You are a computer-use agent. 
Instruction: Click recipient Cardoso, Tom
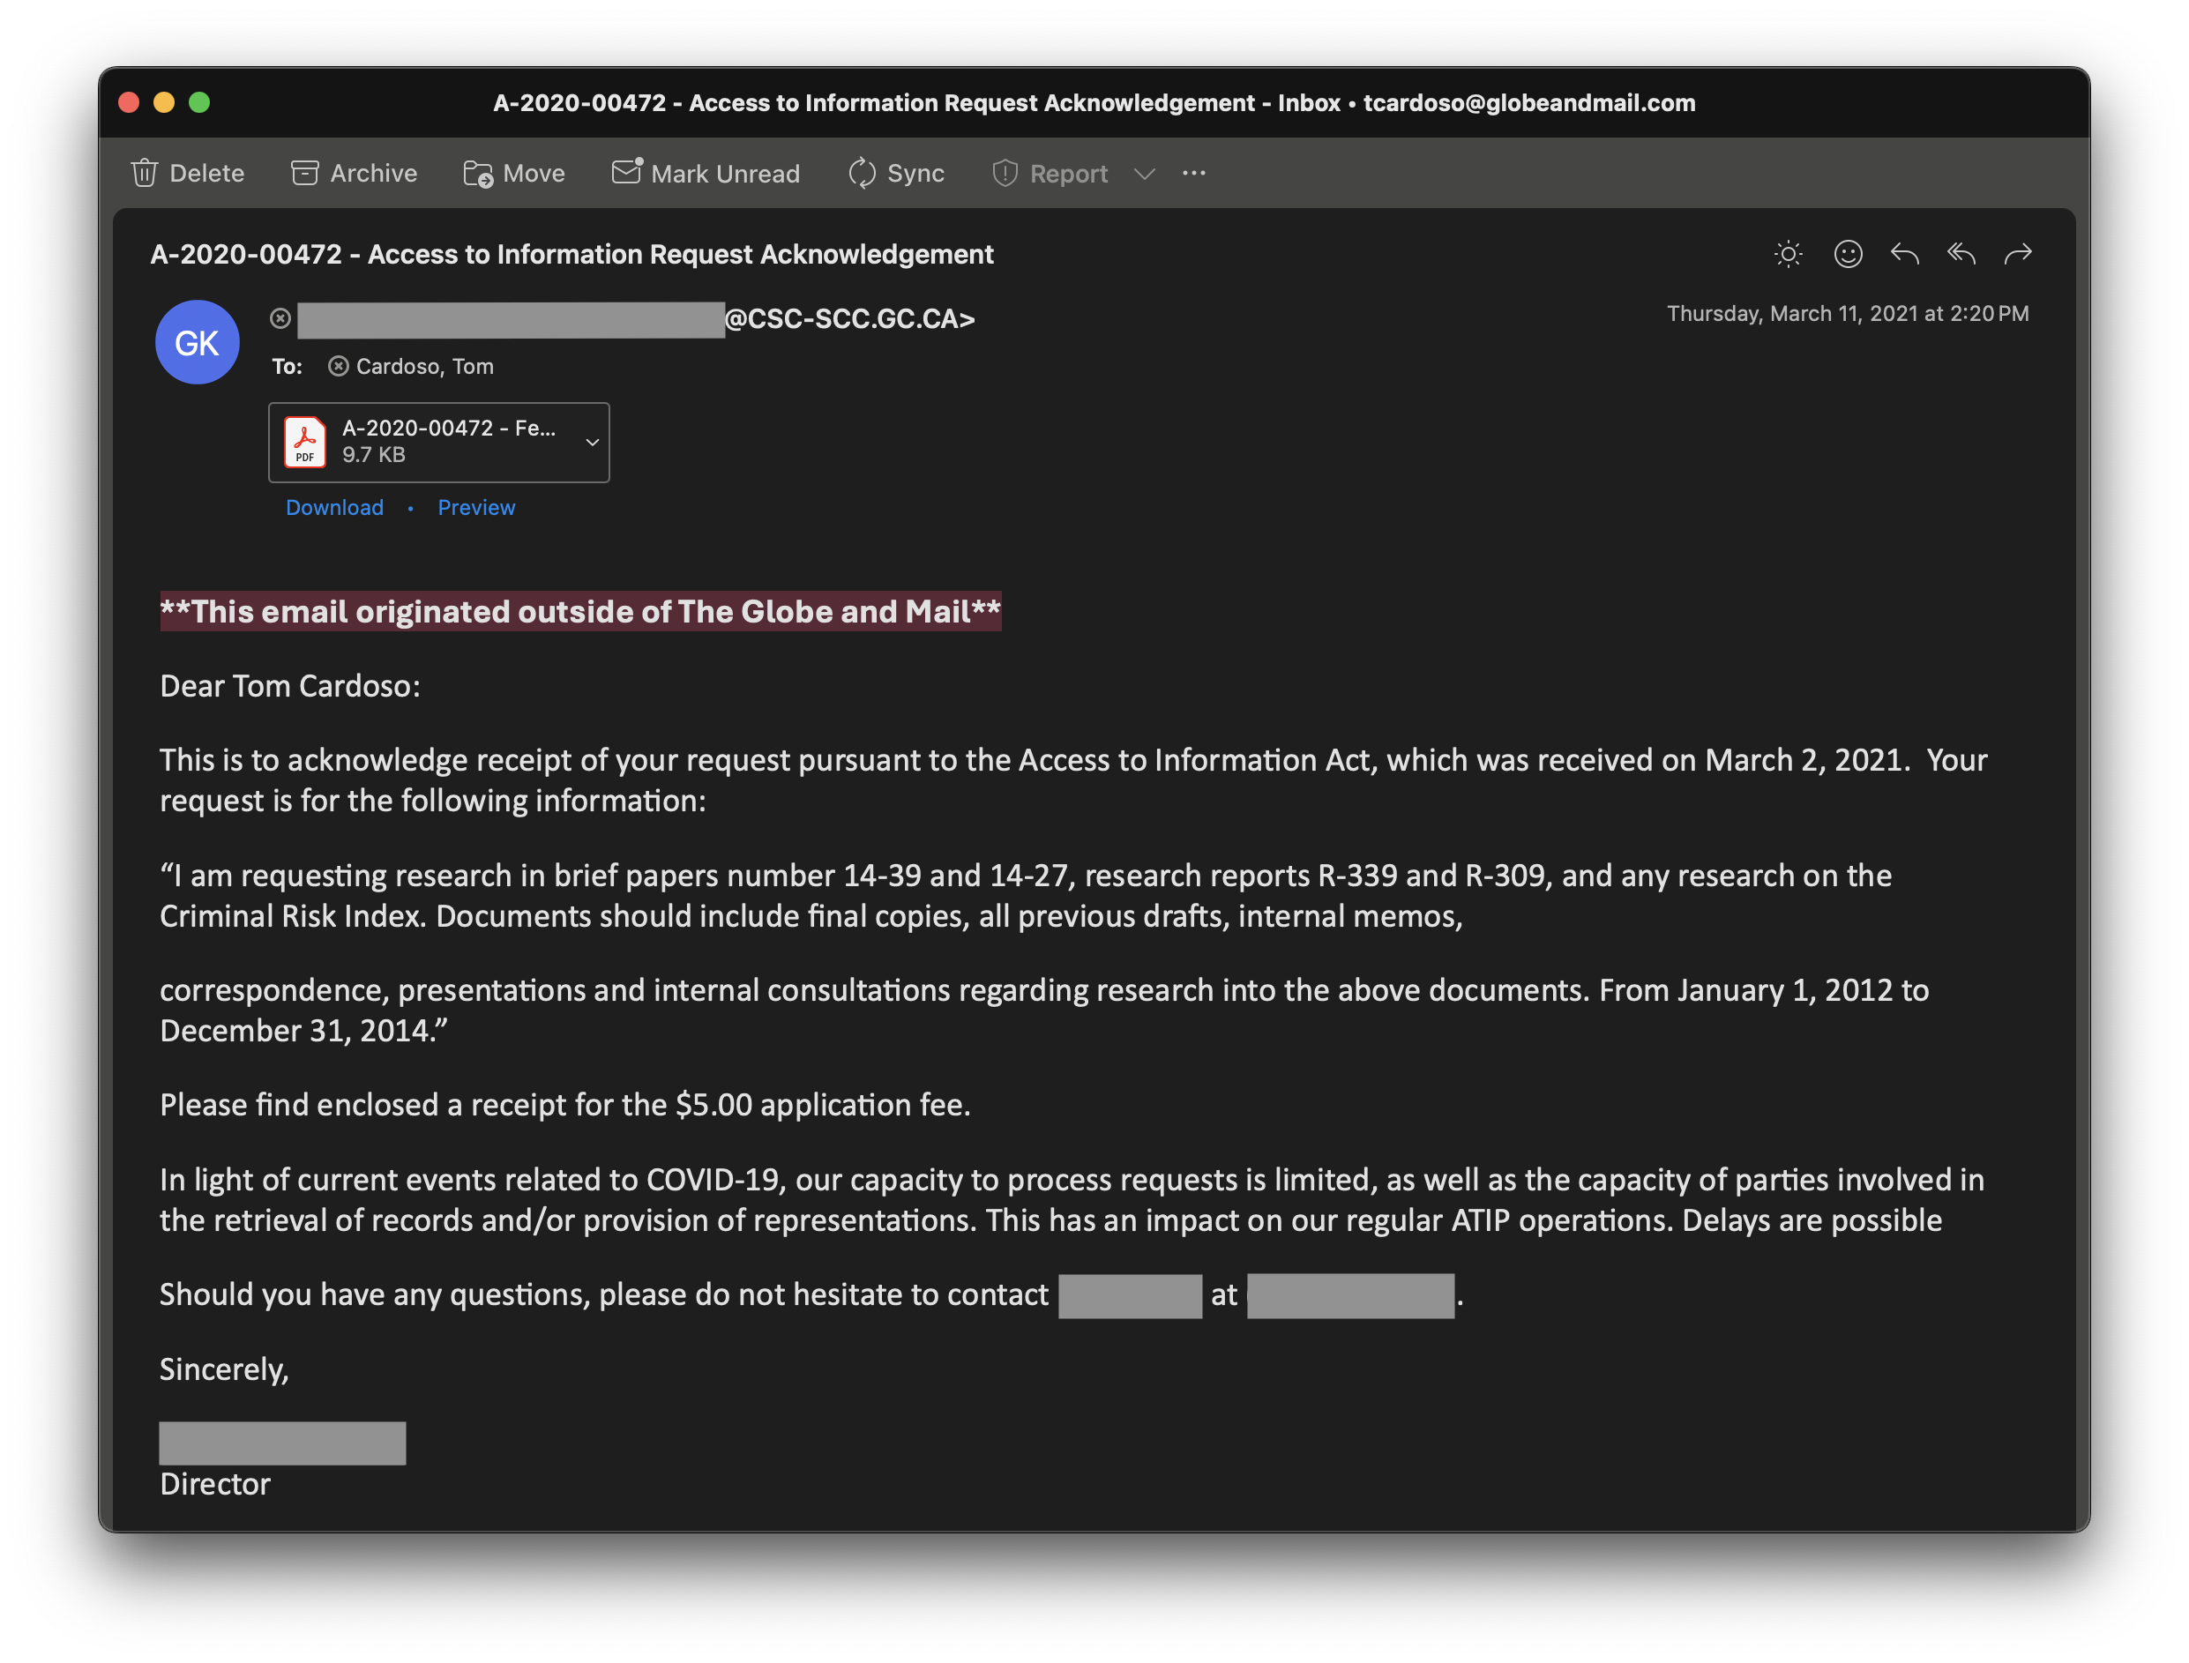(423, 366)
